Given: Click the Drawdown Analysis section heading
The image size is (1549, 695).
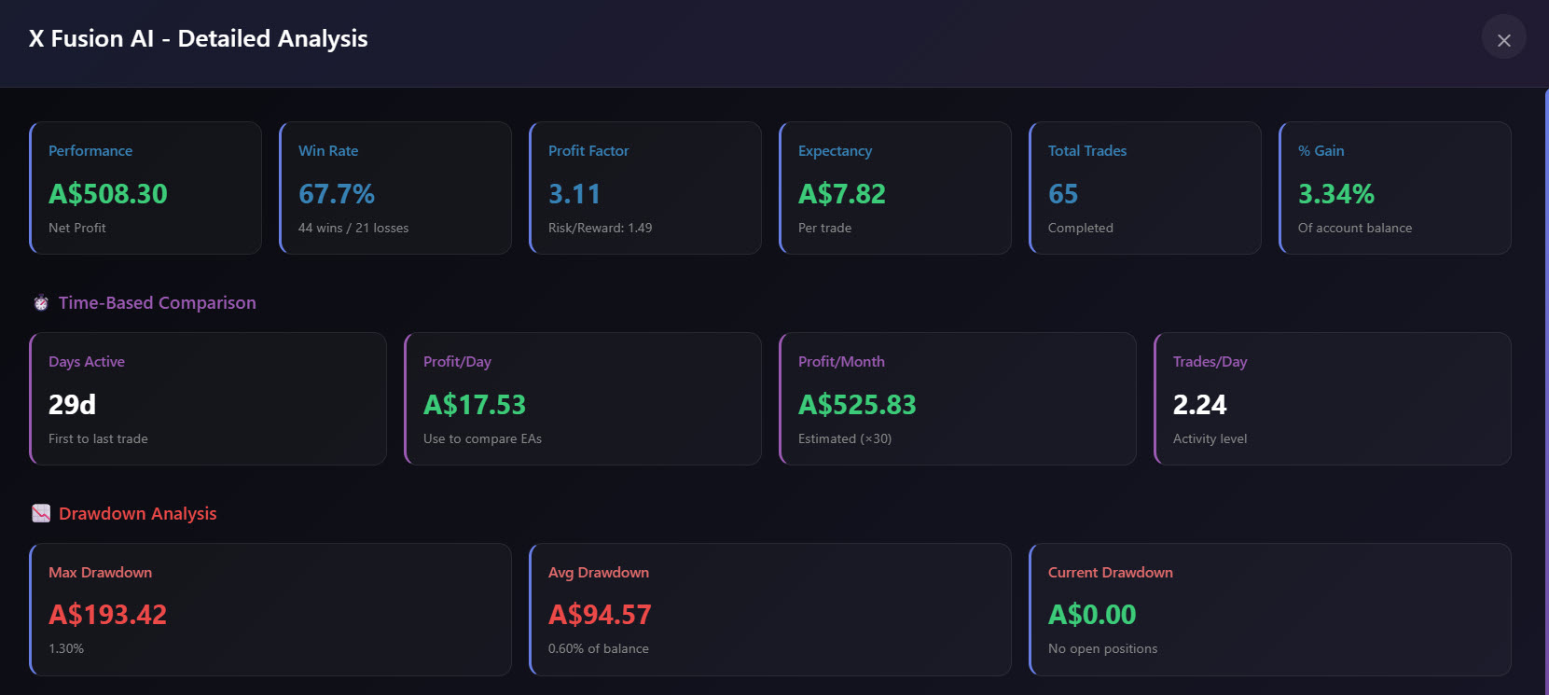Looking at the screenshot, I should pos(137,514).
